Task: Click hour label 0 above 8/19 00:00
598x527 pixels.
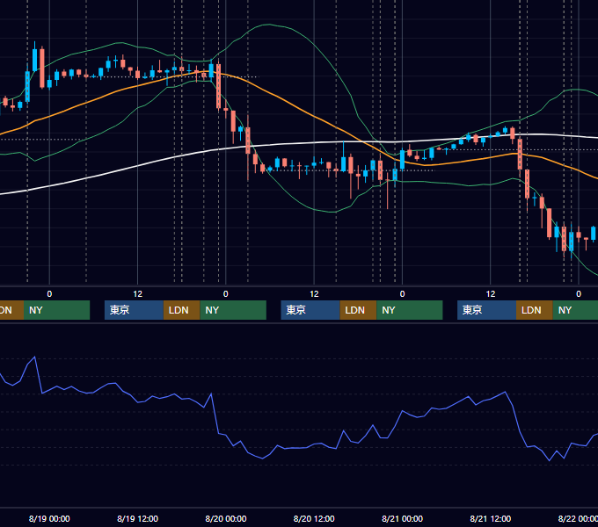Action: [49, 294]
